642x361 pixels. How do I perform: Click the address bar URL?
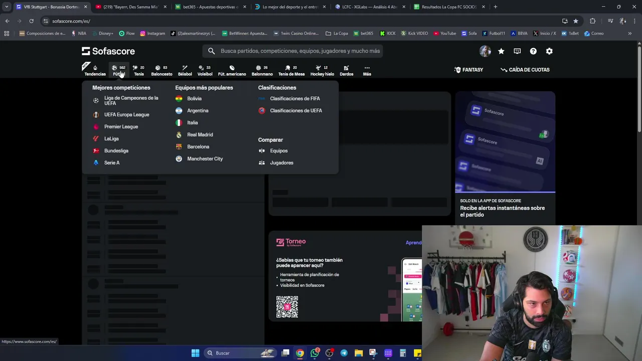click(71, 21)
